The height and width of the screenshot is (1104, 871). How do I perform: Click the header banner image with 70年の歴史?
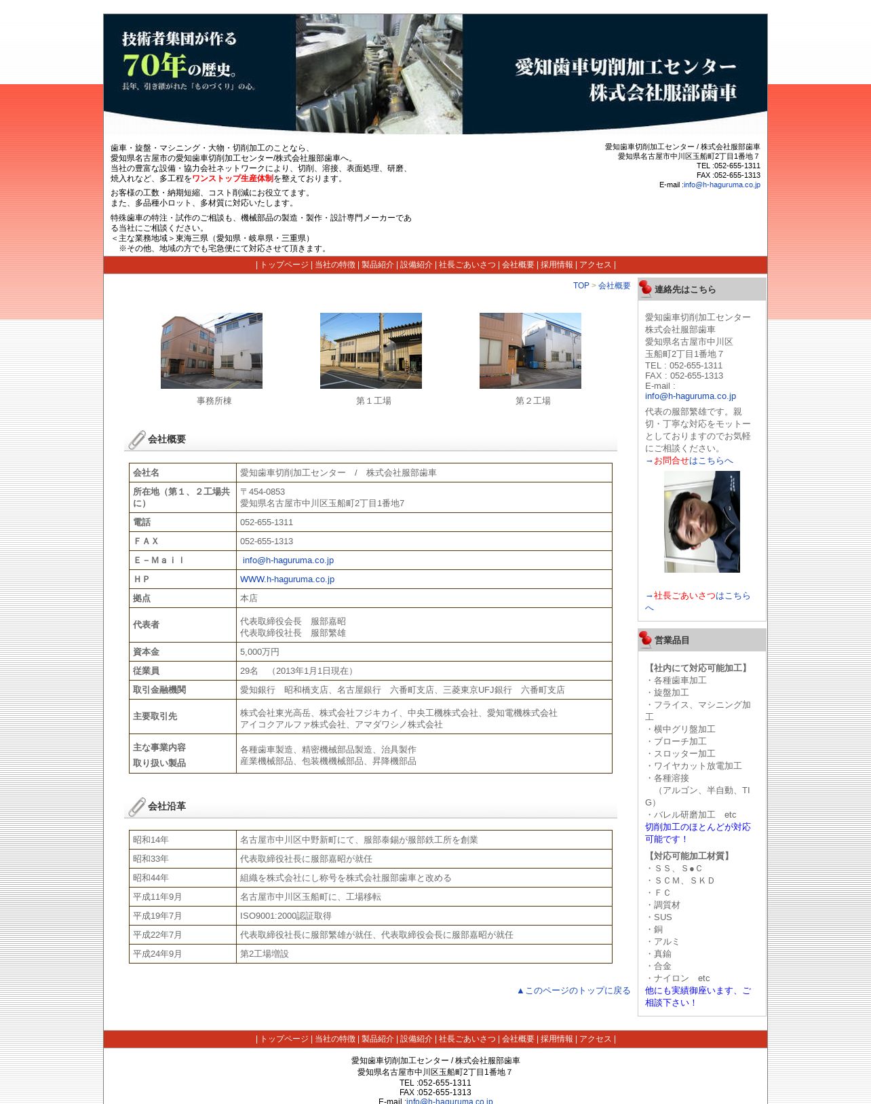tap(435, 74)
